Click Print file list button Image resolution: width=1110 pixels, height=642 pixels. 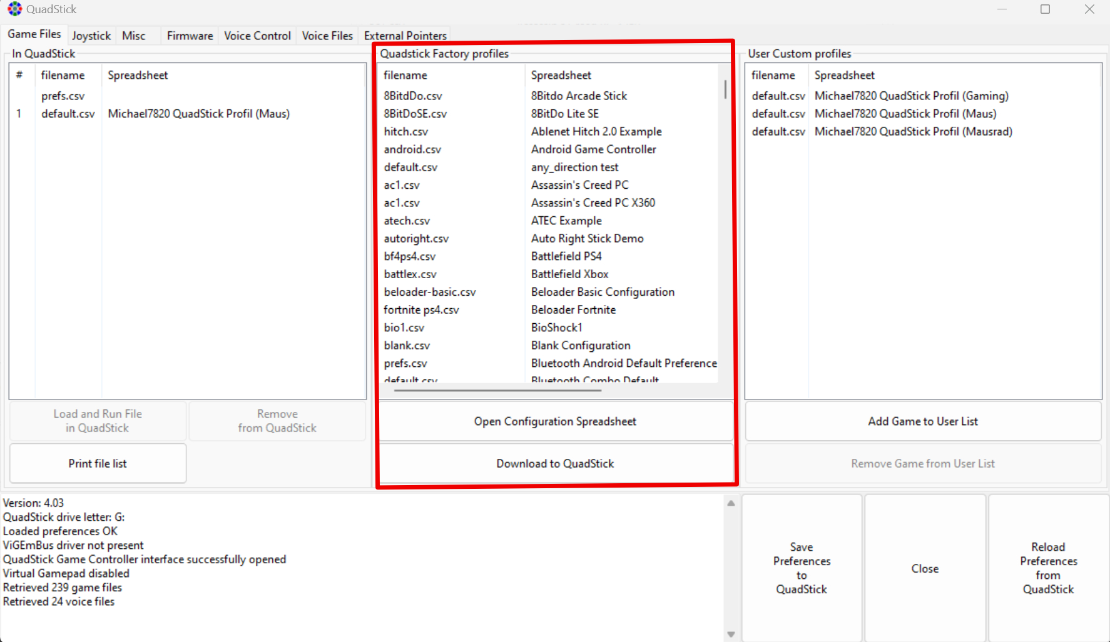click(x=98, y=463)
